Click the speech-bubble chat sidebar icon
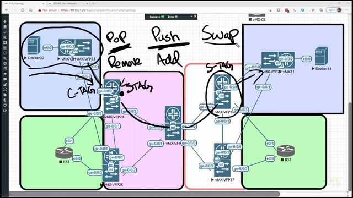Image resolution: width=353 pixels, height=198 pixels. pos(5,79)
